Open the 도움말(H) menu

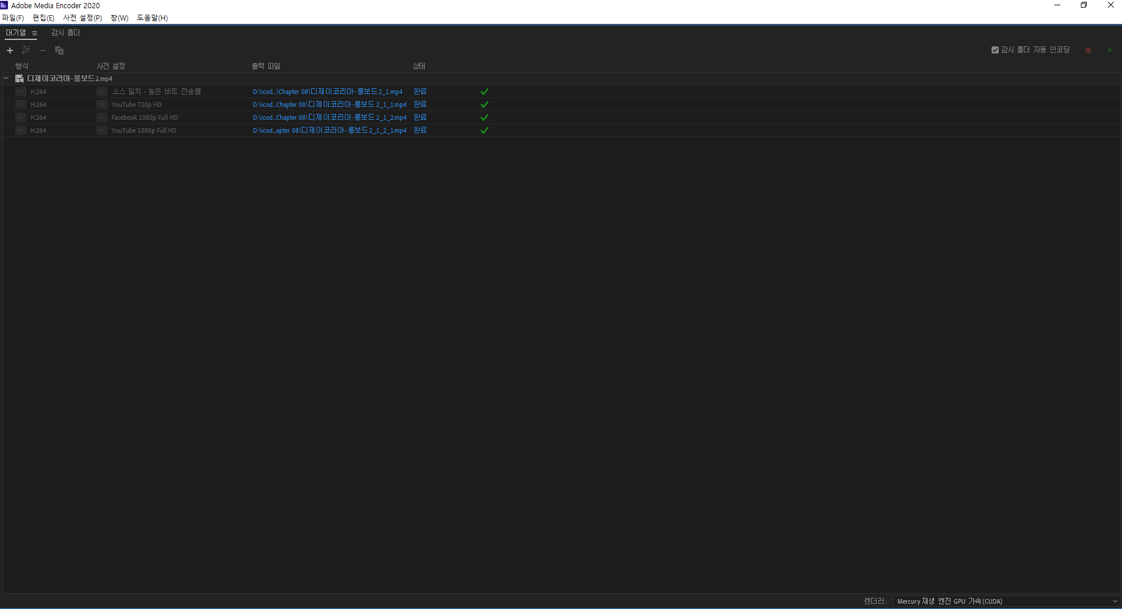pyautogui.click(x=152, y=18)
